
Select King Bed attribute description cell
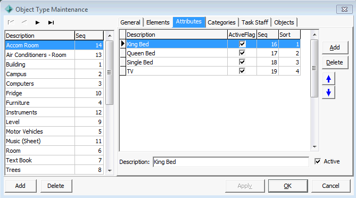[177, 44]
